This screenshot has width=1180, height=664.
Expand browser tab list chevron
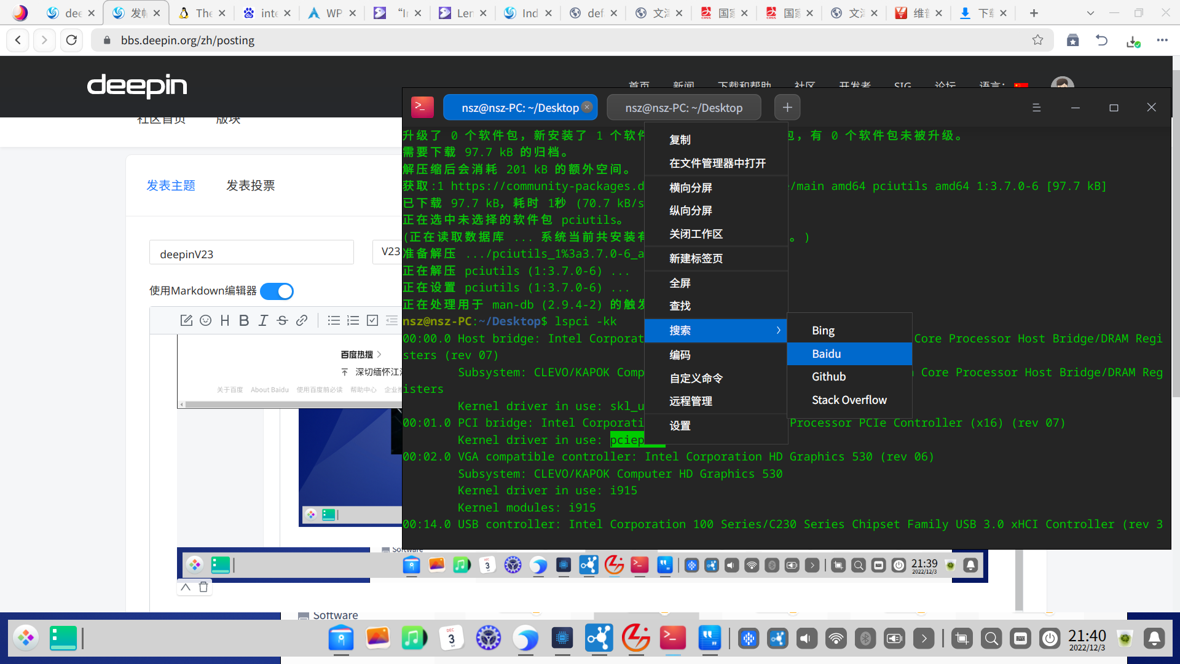tap(1090, 13)
